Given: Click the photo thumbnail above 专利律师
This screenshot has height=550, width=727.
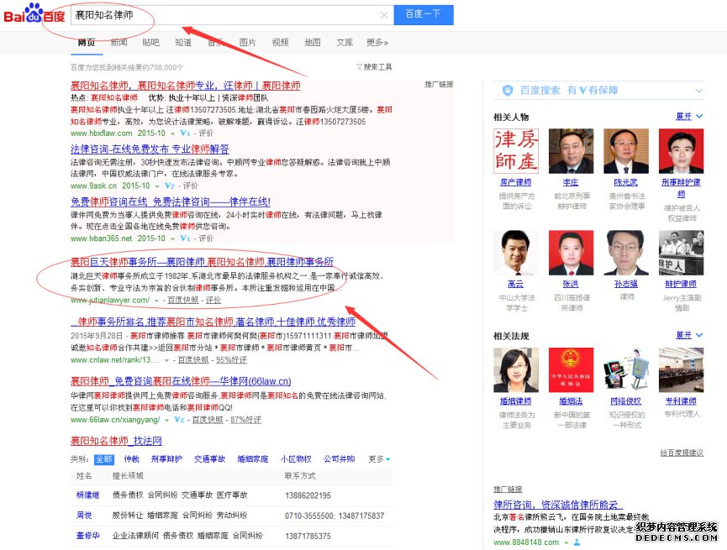Looking at the screenshot, I should point(681,369).
